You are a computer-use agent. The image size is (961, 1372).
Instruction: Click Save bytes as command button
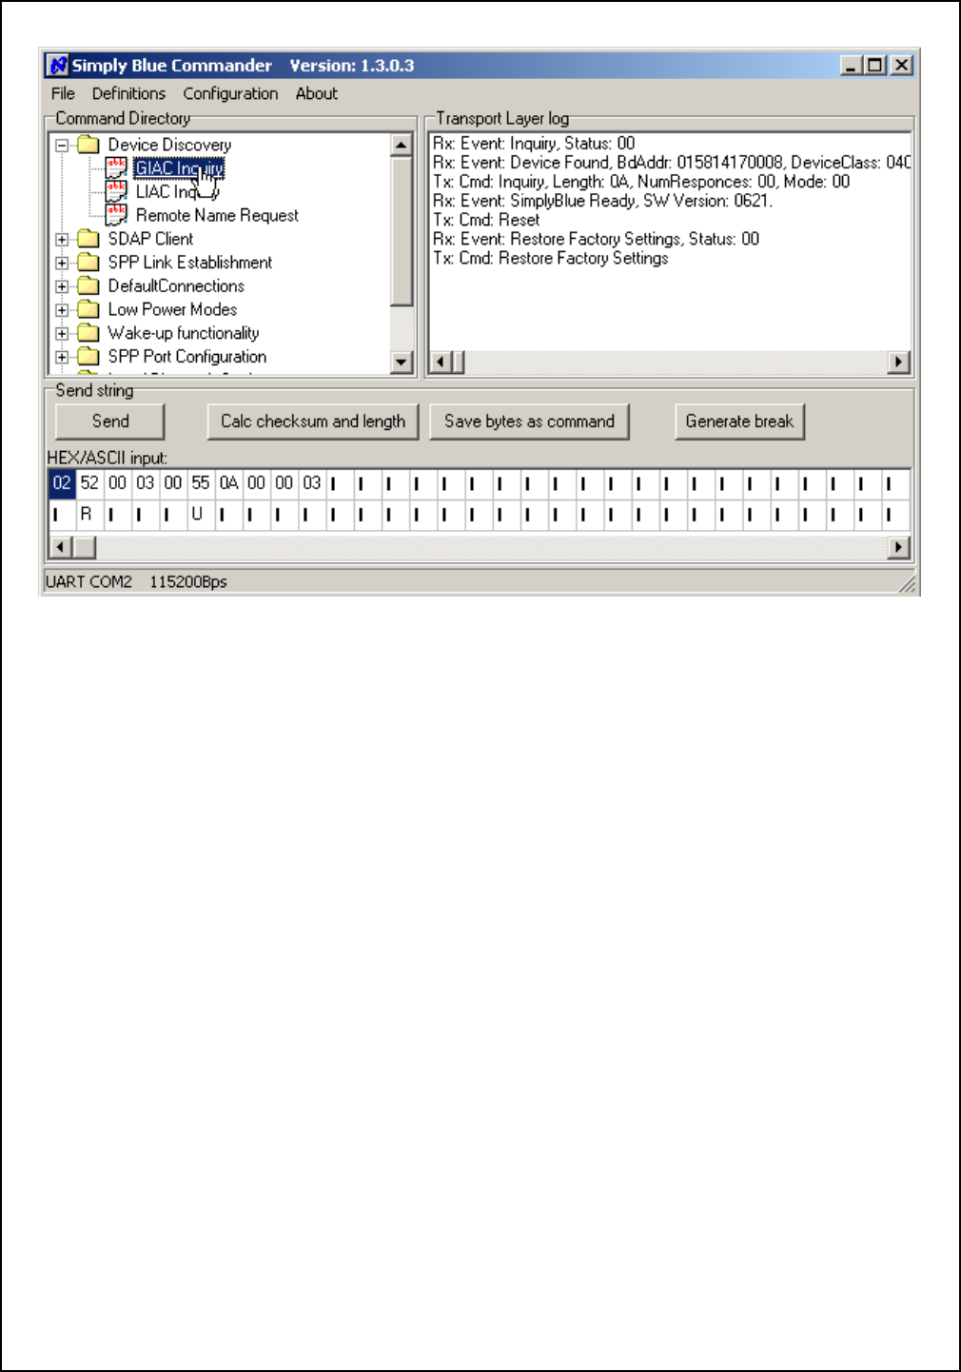tap(529, 421)
